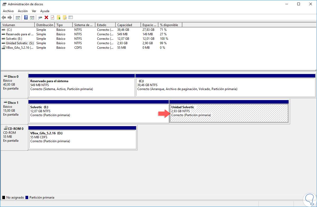Maximize the Administración de discos window
This screenshot has width=317, height=207.
tap(299, 4)
